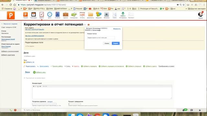Open first URL in task description
Viewport: 207px width, 116px height.
pyautogui.click(x=35, y=29)
